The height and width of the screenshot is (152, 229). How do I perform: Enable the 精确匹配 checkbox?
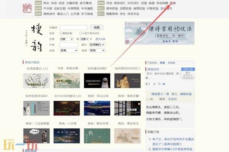(x=61, y=33)
